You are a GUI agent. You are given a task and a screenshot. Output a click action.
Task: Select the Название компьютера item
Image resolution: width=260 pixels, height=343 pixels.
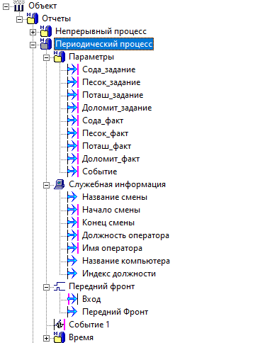126,261
